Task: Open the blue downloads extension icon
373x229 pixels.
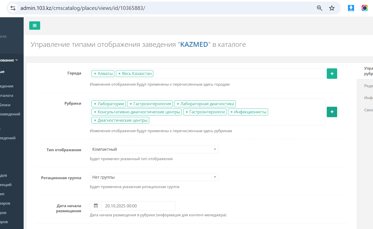Action: (x=351, y=8)
